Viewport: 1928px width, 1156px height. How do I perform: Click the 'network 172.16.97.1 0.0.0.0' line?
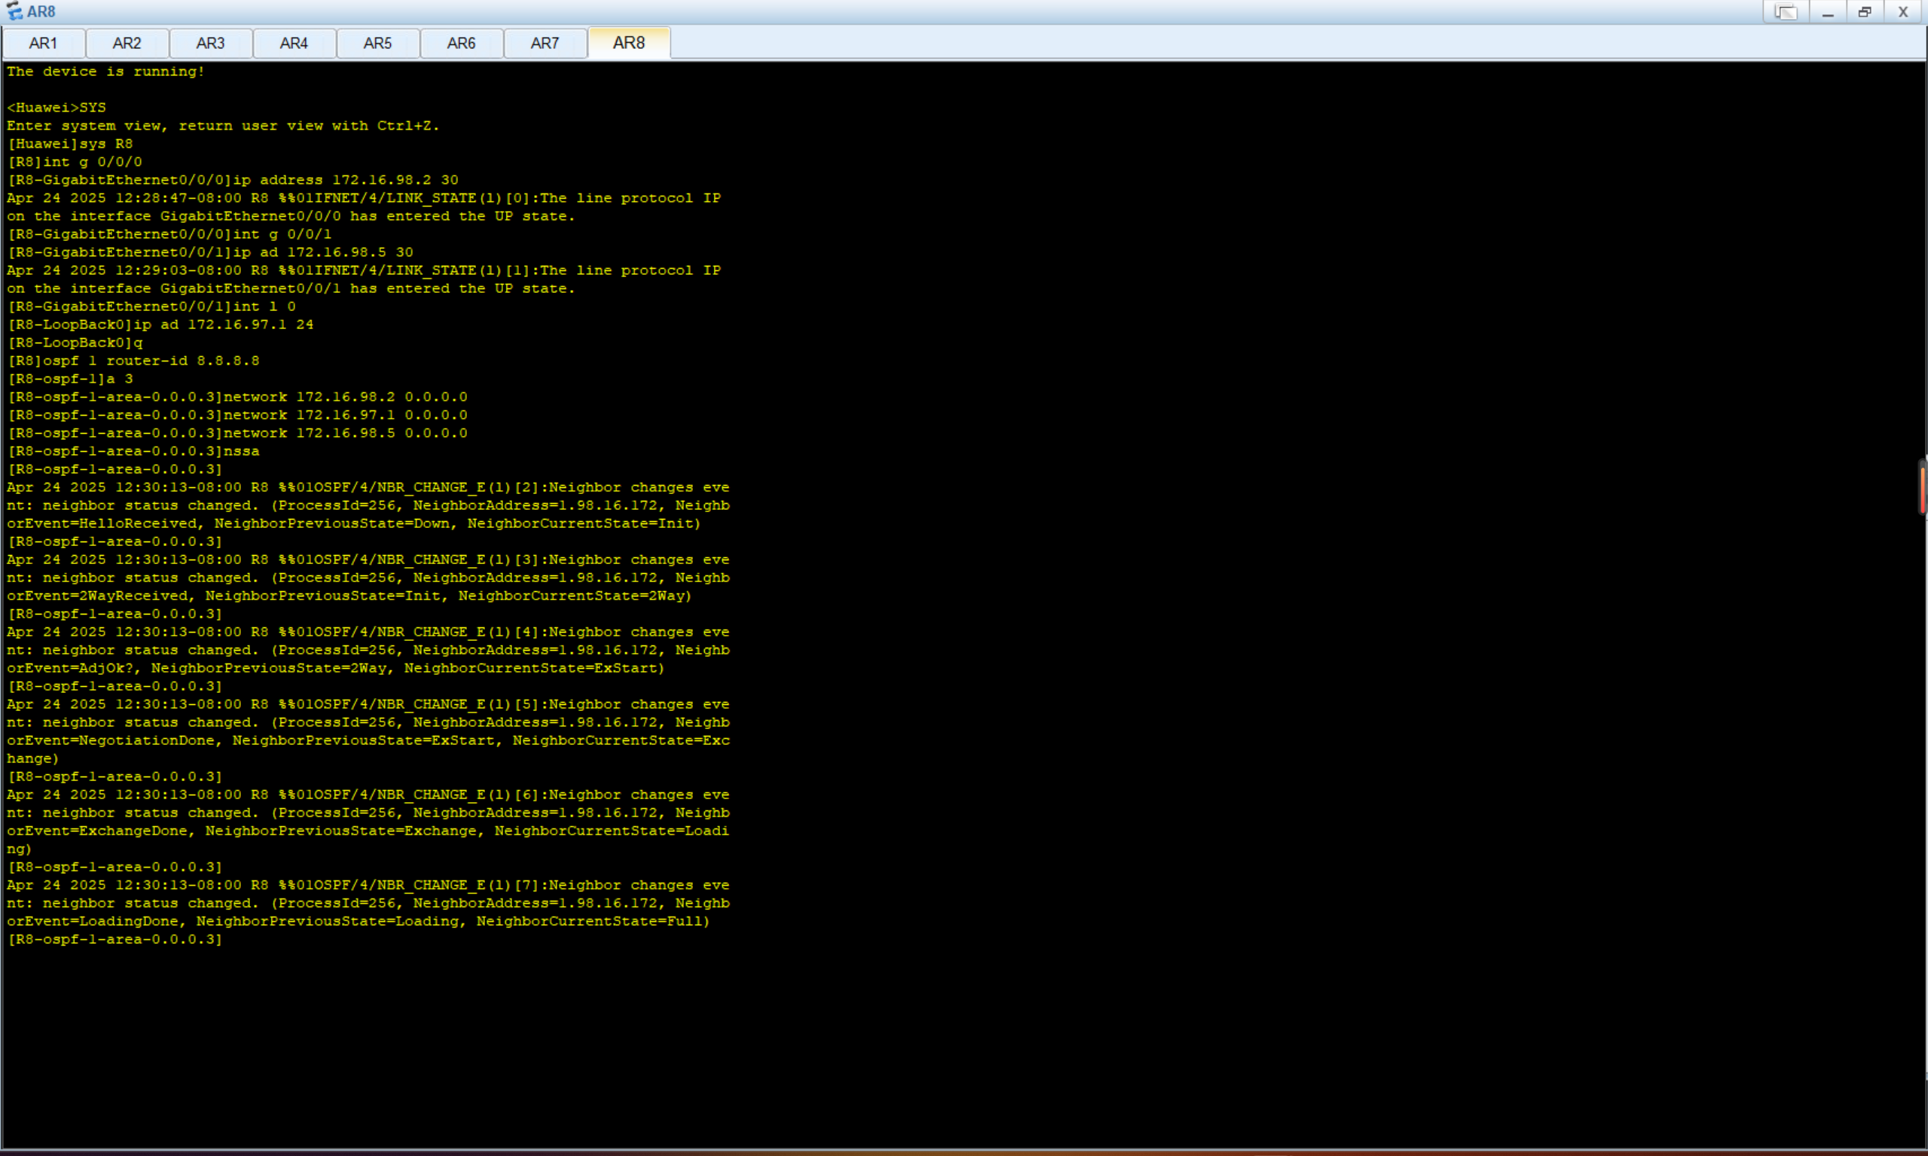tap(237, 415)
